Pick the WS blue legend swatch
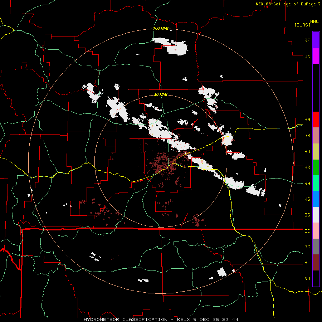Screen dimensions: 322x322 coord(316,199)
